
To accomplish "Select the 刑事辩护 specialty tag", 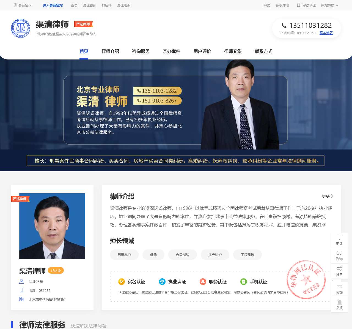I will (124, 255).
